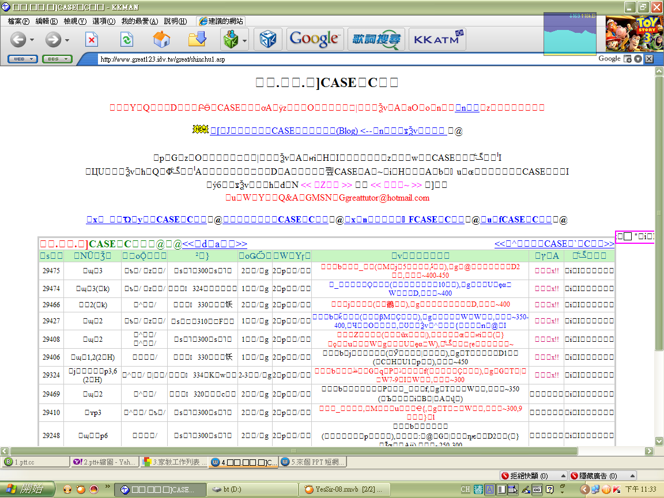The image size is (664, 498).
Task: Open the favorites folder download icon
Action: (x=197, y=40)
